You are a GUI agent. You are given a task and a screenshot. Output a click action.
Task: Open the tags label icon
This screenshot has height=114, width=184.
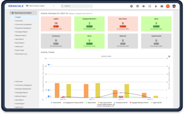144,6
